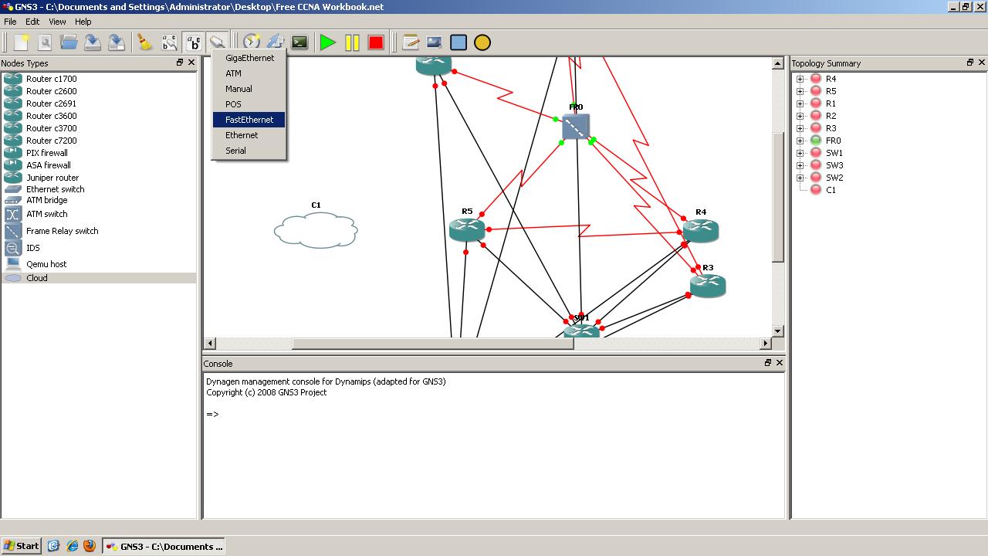Choose FastEthernet link type
Image resolution: width=988 pixels, height=556 pixels.
pos(249,120)
